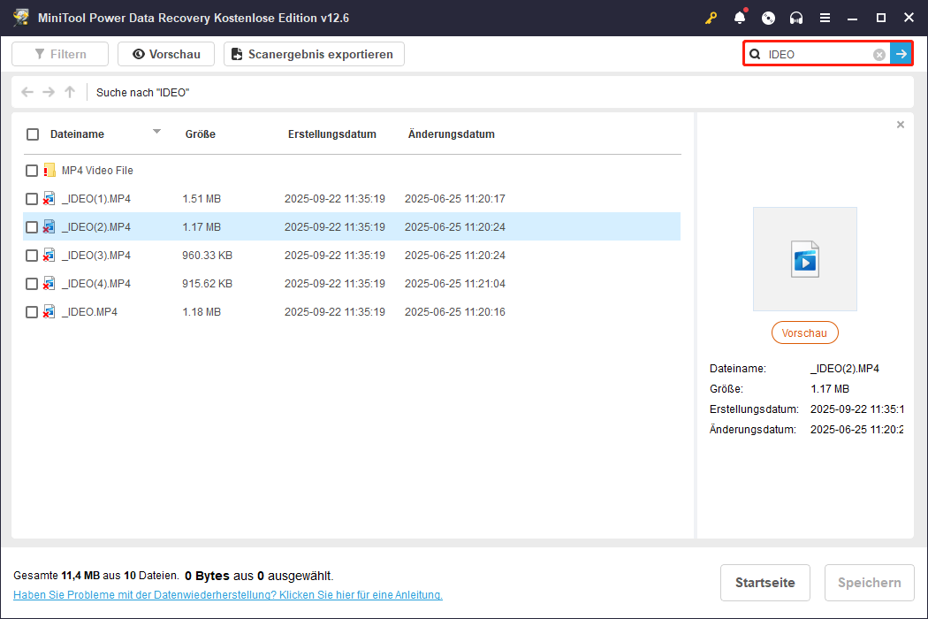Viewport: 928px width, 619px height.
Task: Open the notification bell
Action: coord(740,18)
